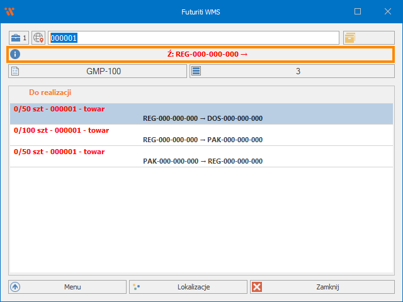The width and height of the screenshot is (403, 302).
Task: Click the Do realizacji section header
Action: point(50,92)
